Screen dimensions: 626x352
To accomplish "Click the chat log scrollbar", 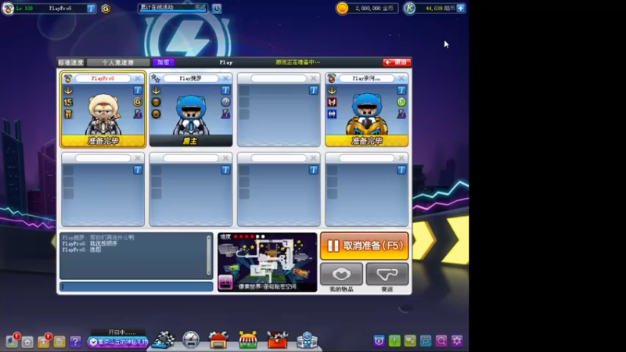I will [x=208, y=256].
